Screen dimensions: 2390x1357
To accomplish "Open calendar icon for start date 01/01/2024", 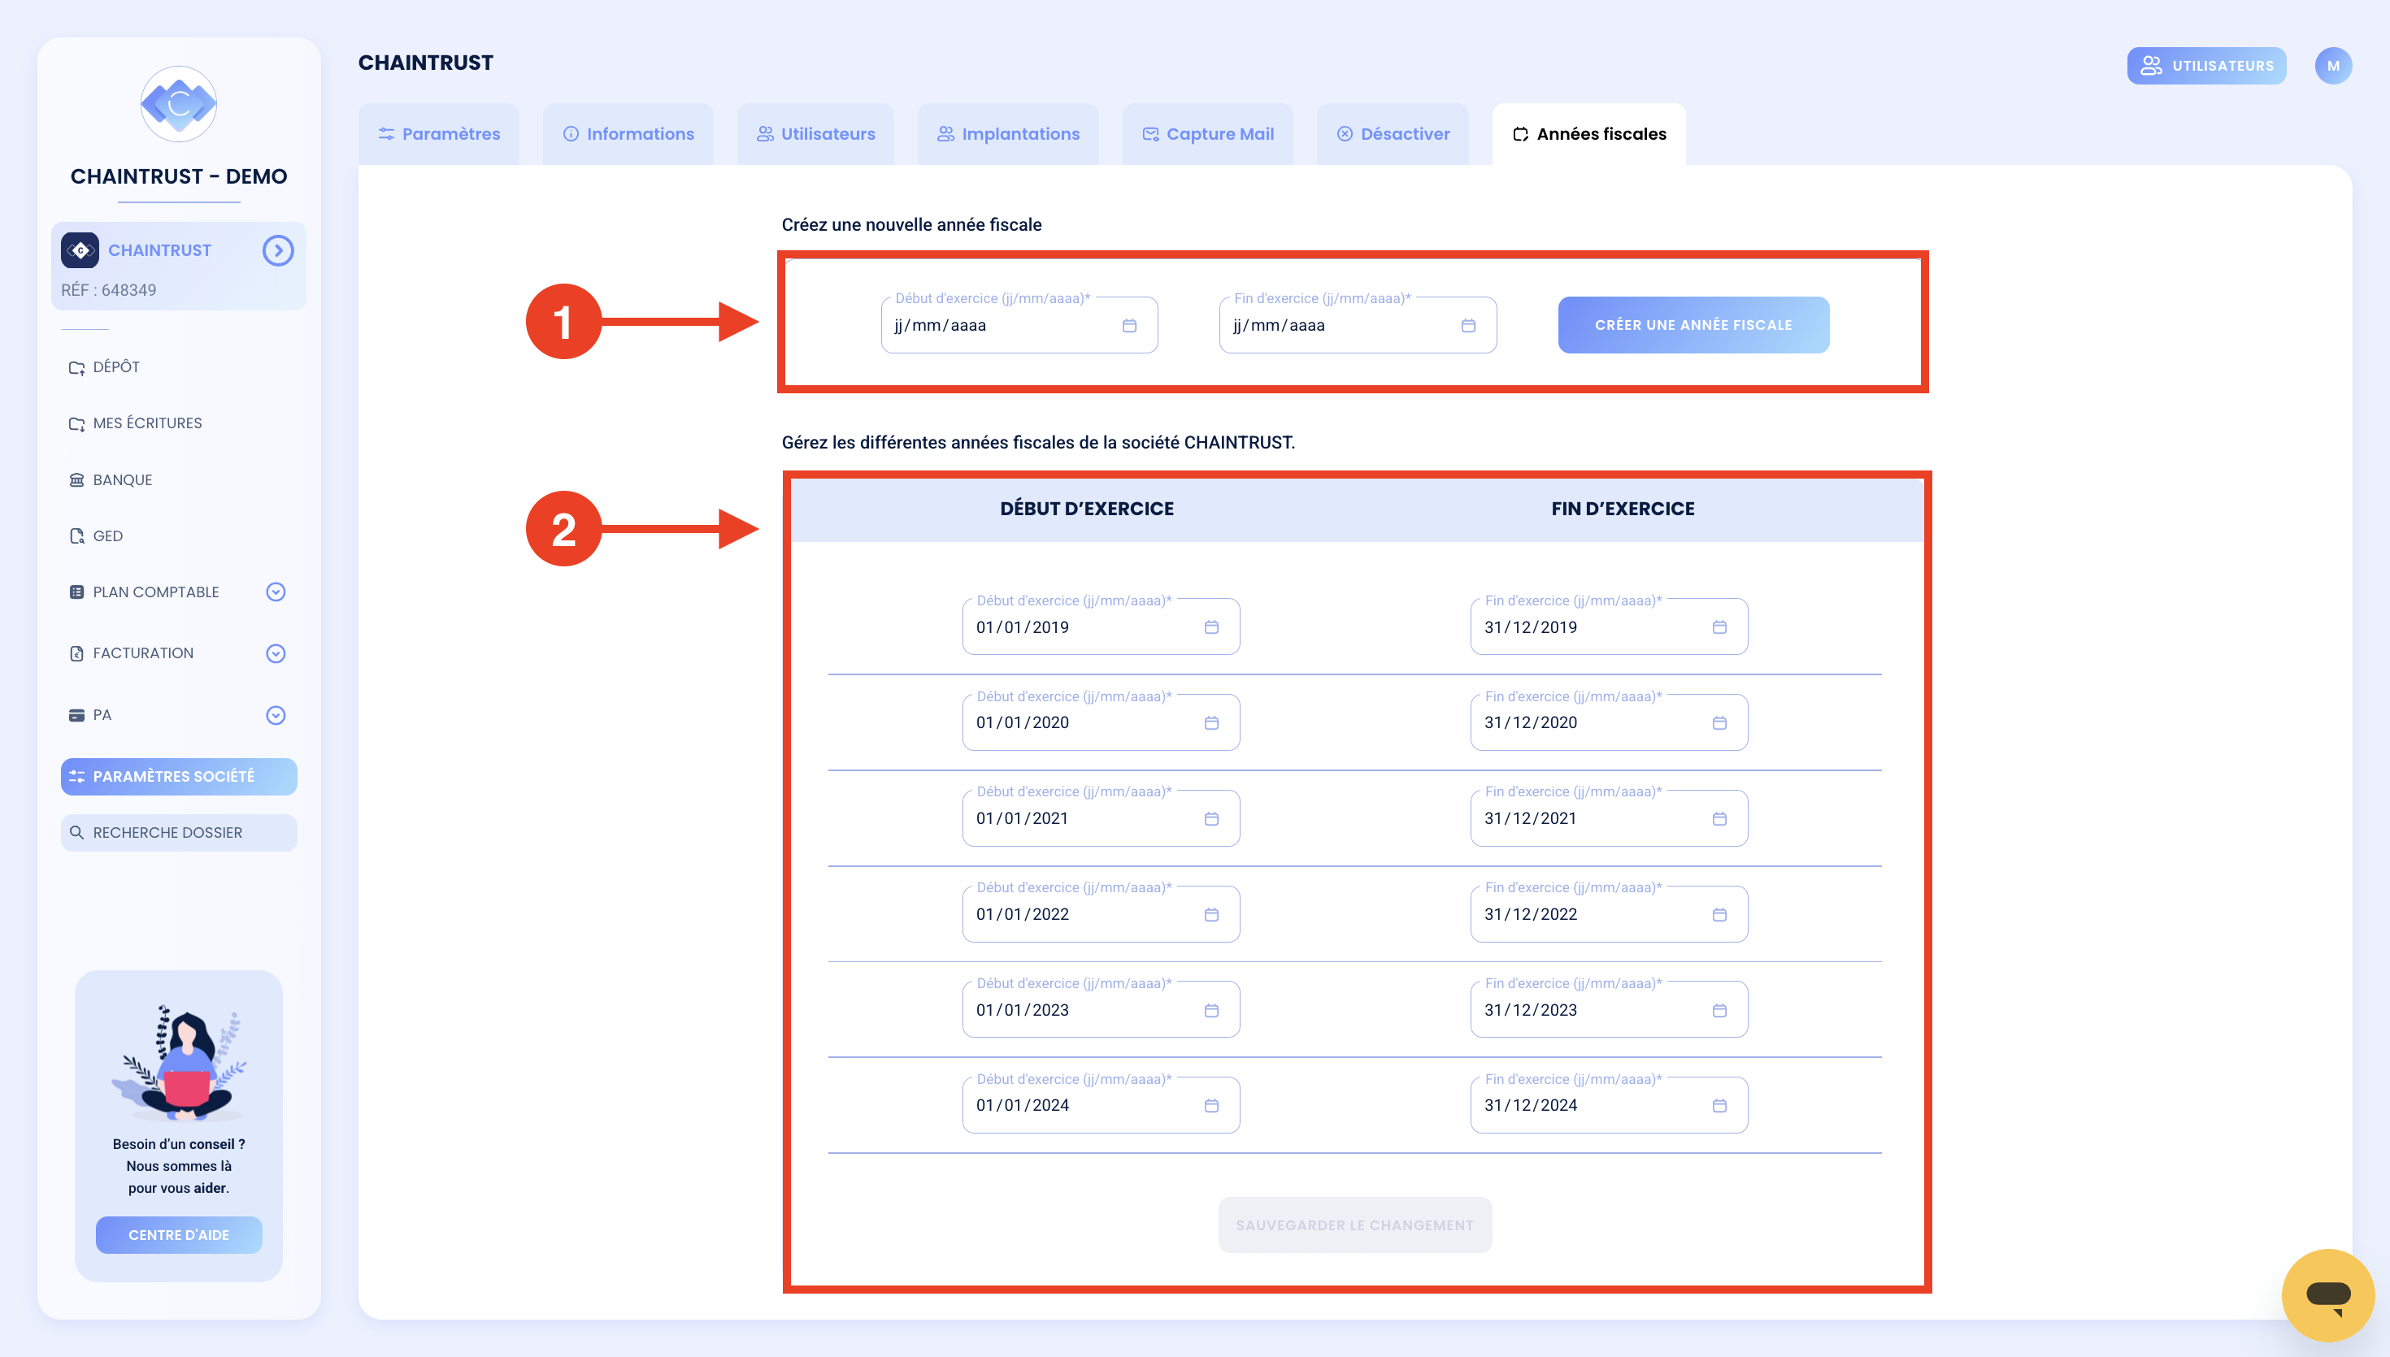I will pos(1210,1105).
